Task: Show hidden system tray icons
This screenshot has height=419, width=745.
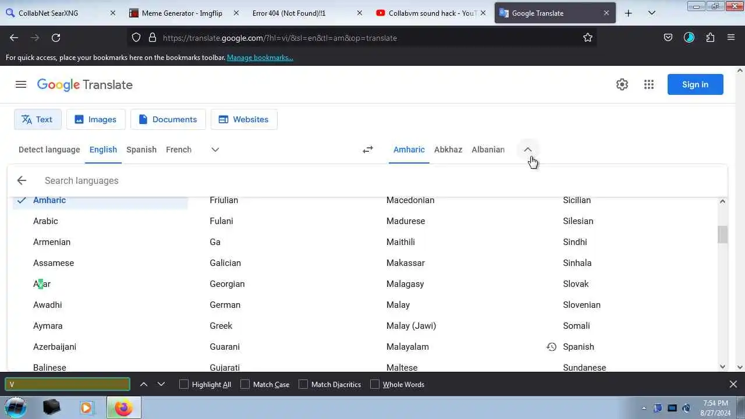Action: 644,408
